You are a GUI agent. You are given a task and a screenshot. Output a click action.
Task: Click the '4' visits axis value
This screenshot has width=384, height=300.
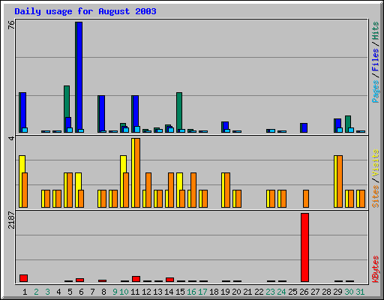tap(11, 138)
